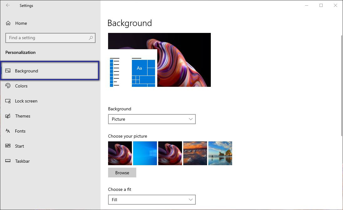343x210 pixels.
Task: Click the Lock screen icon in sidebar
Action: 8,101
